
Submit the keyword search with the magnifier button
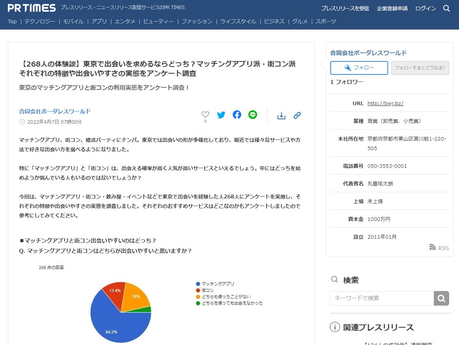click(441, 298)
